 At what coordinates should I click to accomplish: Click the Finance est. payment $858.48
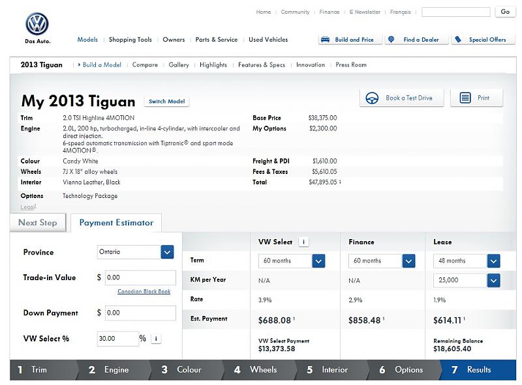point(365,321)
